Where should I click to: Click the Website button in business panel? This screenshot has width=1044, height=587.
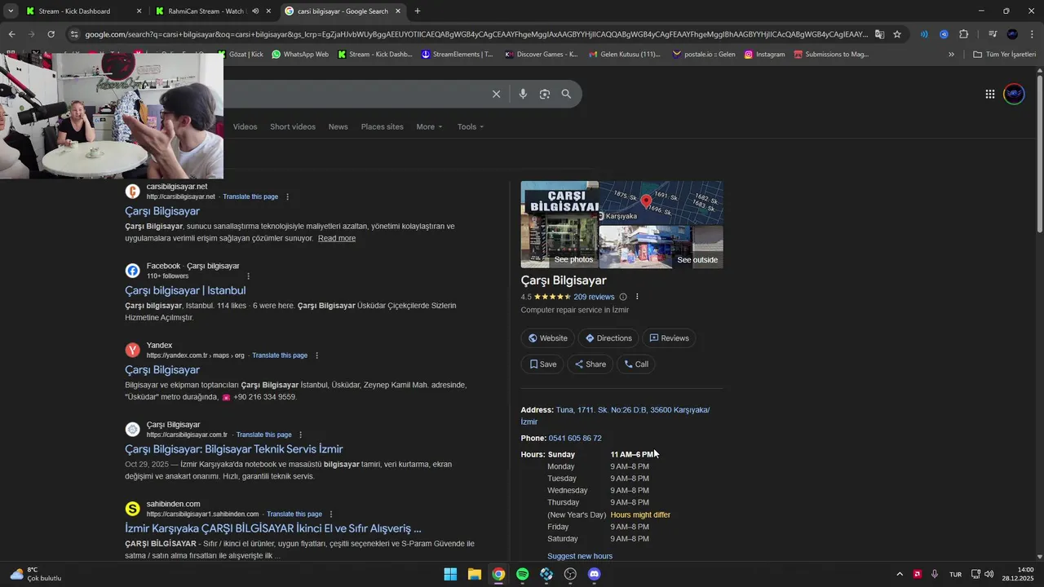pyautogui.click(x=547, y=338)
